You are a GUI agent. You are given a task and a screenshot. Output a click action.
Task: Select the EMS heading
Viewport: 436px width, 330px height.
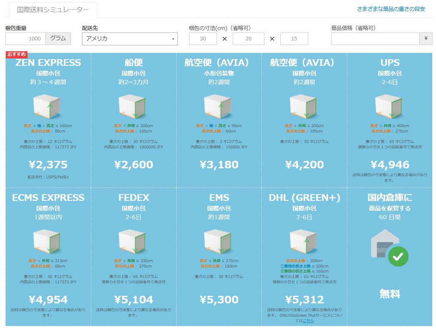[219, 197]
